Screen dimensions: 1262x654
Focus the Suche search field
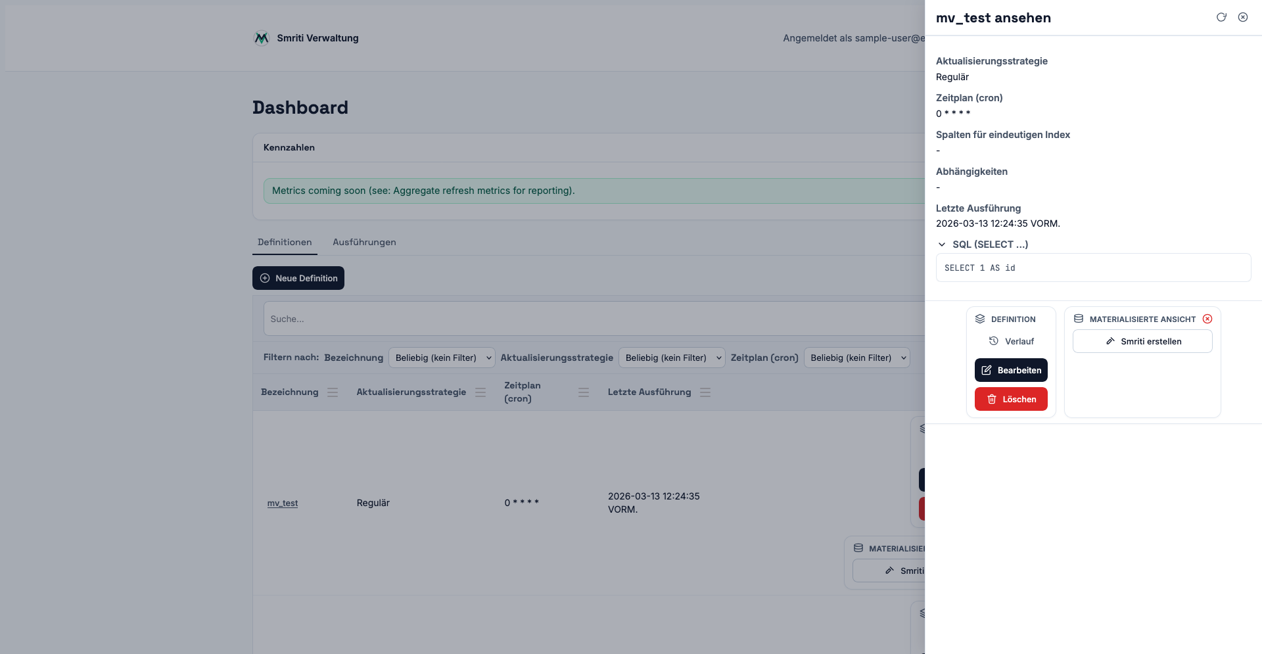tap(592, 319)
